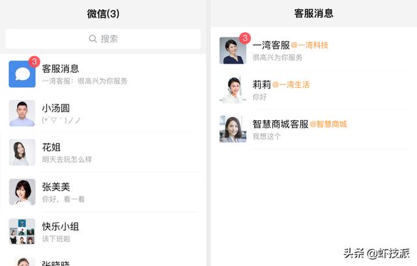Open chat with 小汤圆
This screenshot has height=266, width=417.
(x=117, y=114)
